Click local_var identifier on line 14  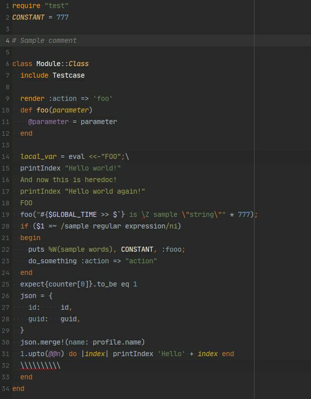(38, 156)
